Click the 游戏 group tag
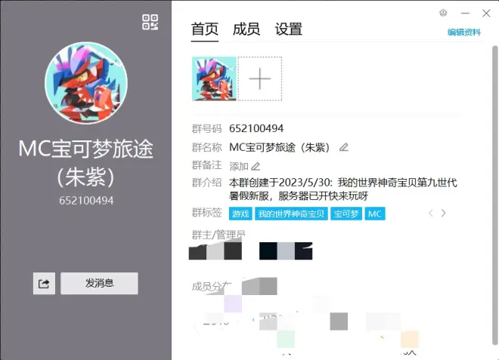This screenshot has height=360, width=499. coord(240,214)
